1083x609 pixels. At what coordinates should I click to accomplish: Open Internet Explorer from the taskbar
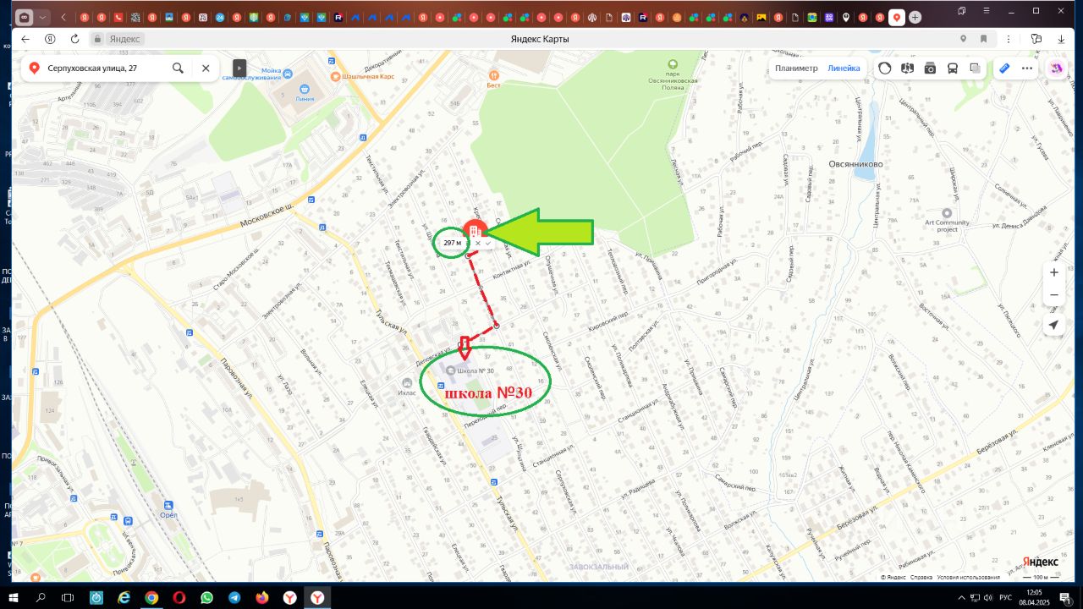124,598
